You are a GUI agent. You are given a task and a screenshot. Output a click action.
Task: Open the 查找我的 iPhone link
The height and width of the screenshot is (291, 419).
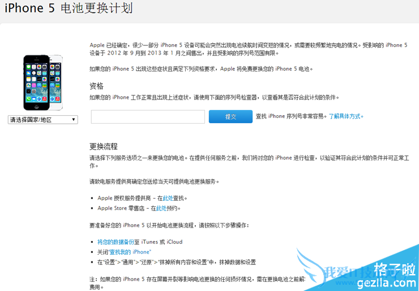point(130,252)
